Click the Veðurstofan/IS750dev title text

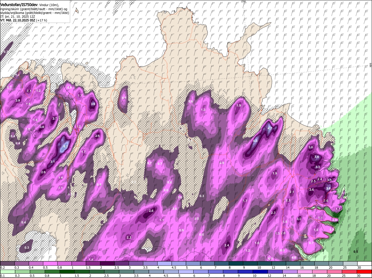tap(19, 5)
